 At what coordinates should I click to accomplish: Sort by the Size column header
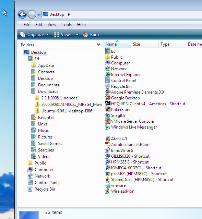coord(145,44)
